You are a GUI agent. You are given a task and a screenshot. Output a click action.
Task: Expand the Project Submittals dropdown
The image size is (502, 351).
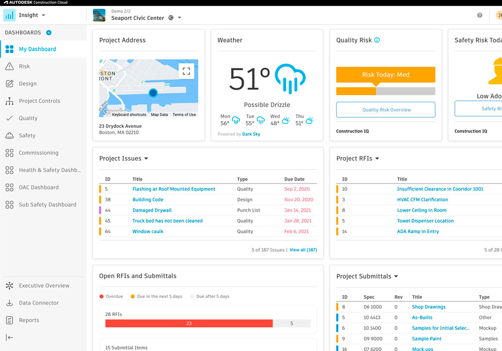pyautogui.click(x=396, y=276)
